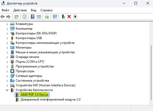153x111 pixels.
Task: Close the Диспетчер устройств window
Action: [x=148, y=3]
